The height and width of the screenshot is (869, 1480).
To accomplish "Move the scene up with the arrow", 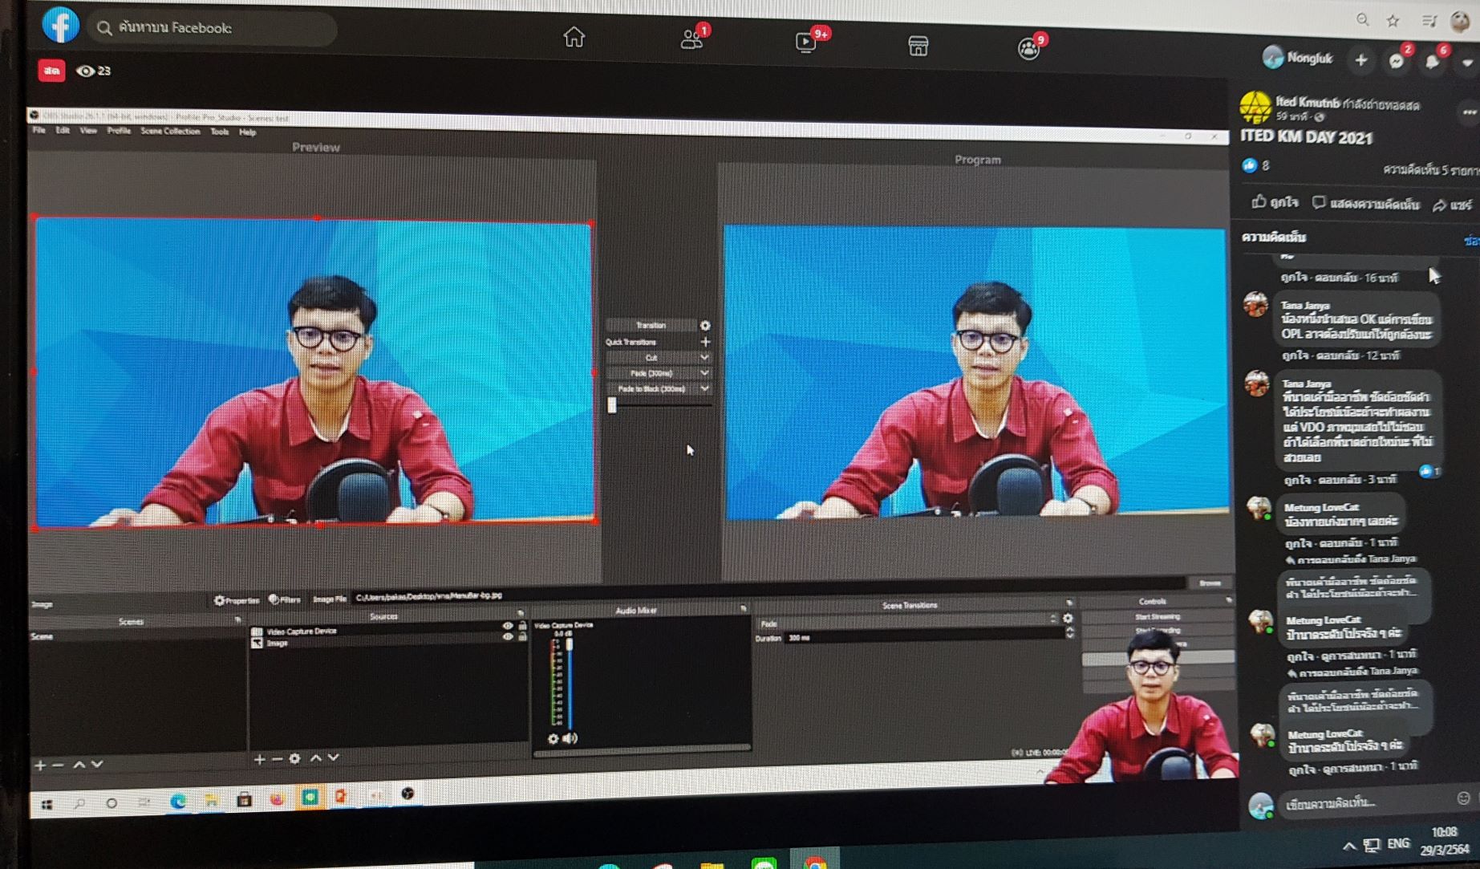I will point(79,765).
